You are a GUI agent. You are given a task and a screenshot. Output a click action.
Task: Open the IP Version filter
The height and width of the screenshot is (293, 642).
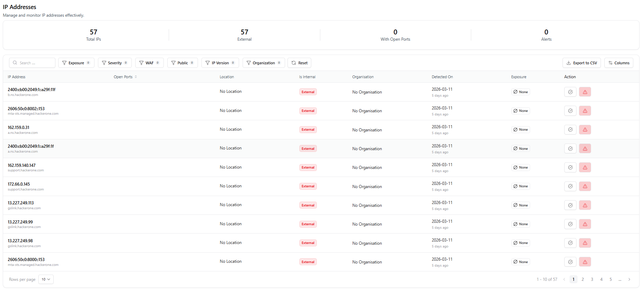[x=220, y=63]
